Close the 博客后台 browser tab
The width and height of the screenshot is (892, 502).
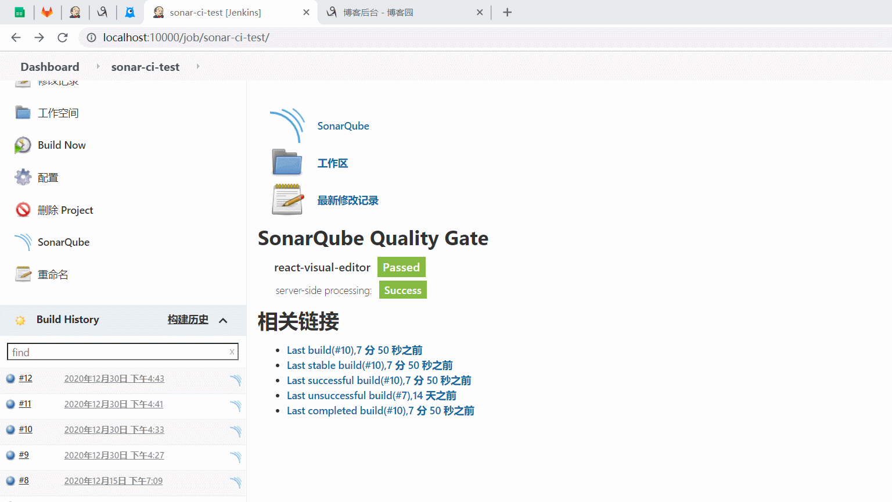tap(480, 12)
